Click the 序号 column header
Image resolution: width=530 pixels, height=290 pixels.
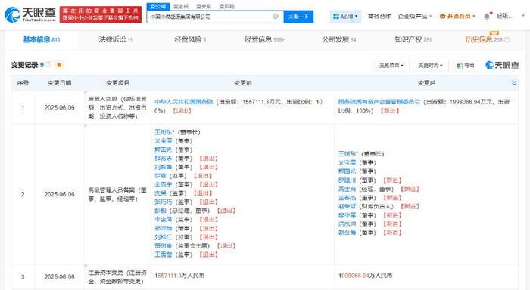click(x=23, y=82)
